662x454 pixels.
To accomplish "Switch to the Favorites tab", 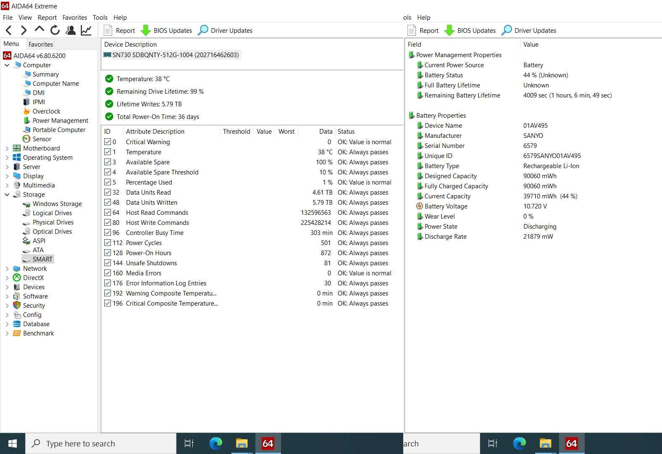I will coord(41,44).
